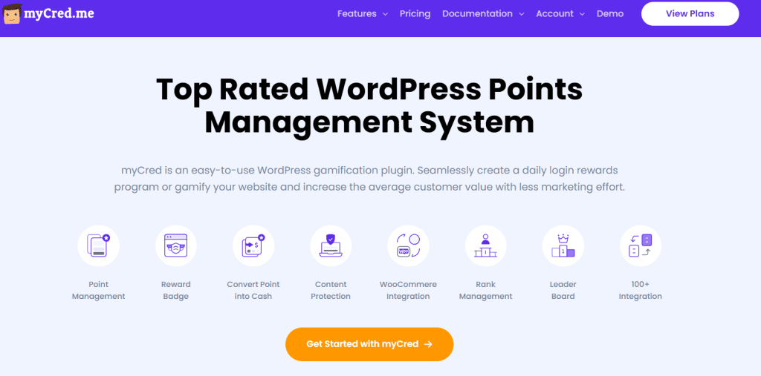Click the Point Management icon
The width and height of the screenshot is (761, 376).
(x=98, y=245)
